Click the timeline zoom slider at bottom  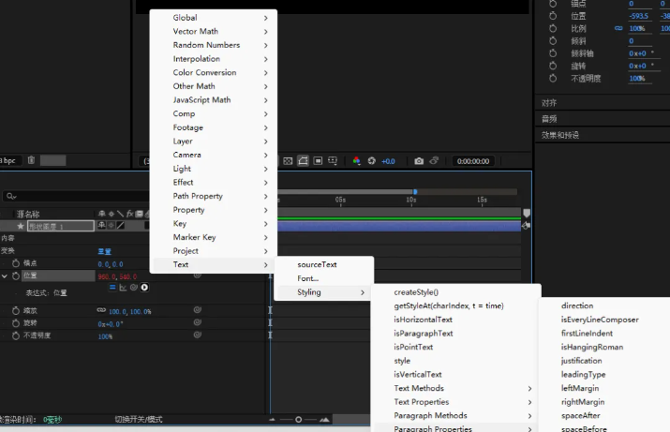pos(299,420)
